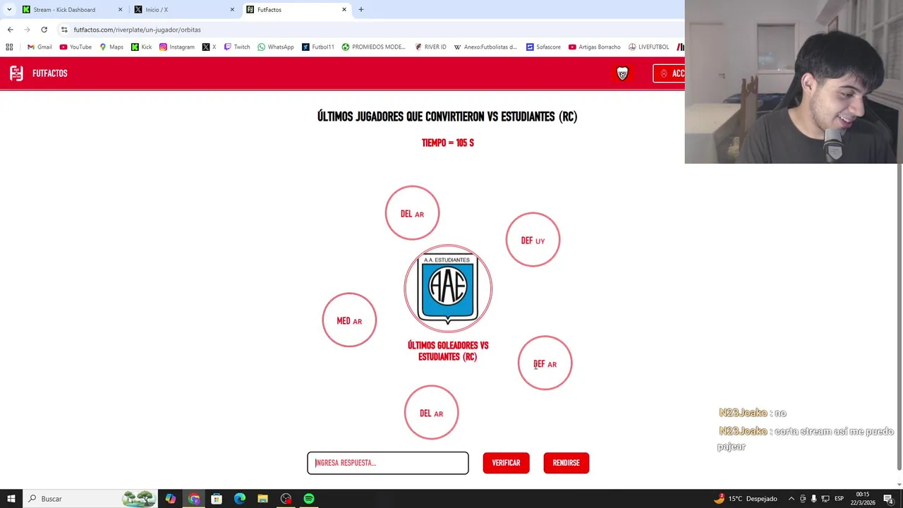Open the Gmail bookmark

[40, 47]
